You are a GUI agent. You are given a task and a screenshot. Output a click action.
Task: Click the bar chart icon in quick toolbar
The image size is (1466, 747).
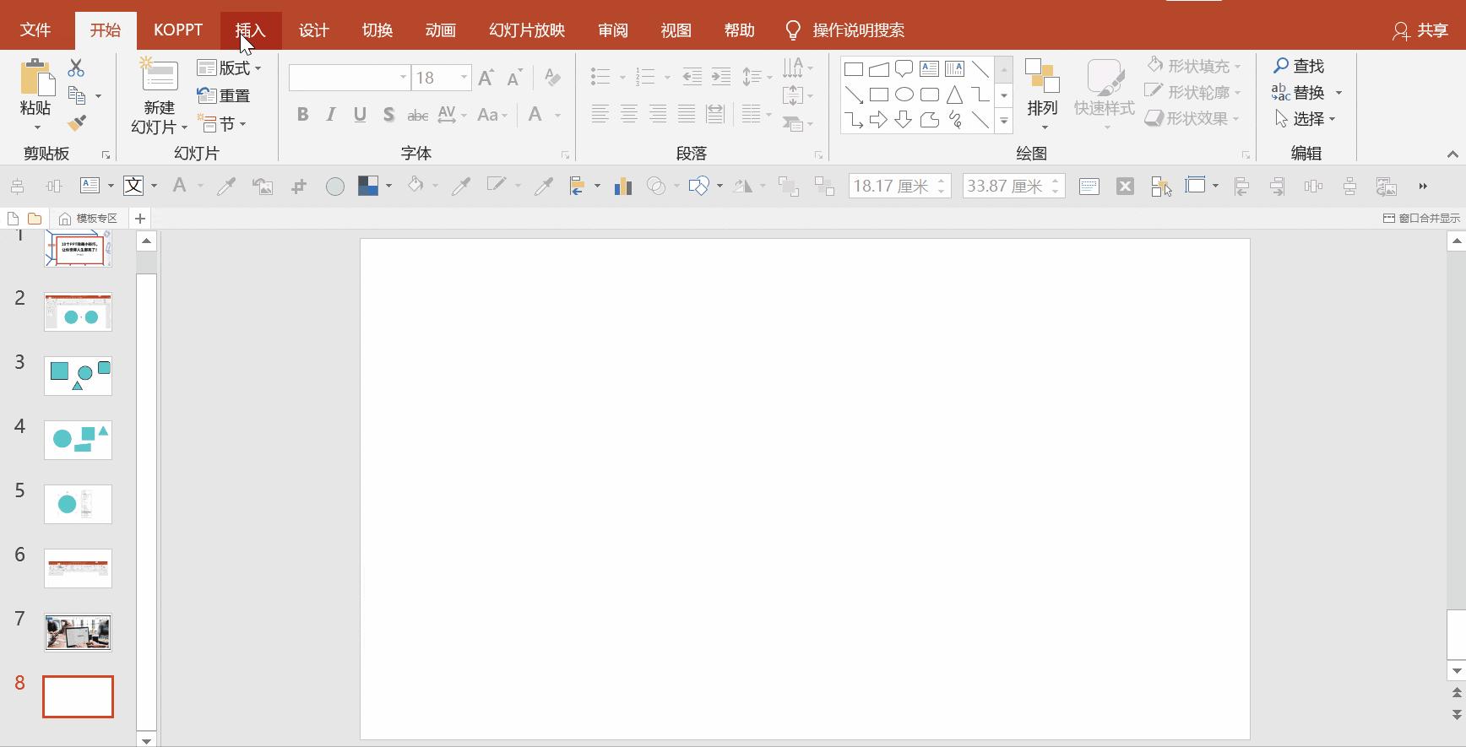click(x=623, y=187)
